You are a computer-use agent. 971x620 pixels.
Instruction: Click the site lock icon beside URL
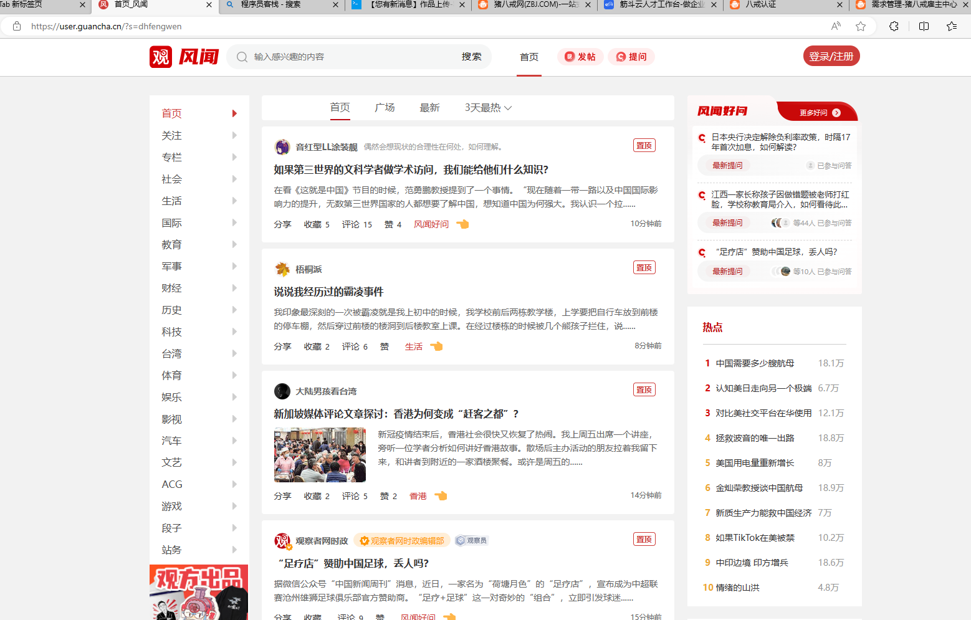(x=17, y=26)
